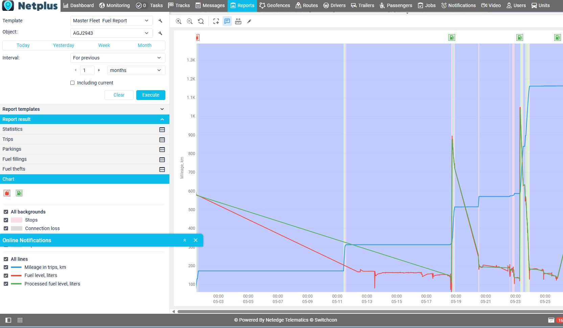Open the Interval For previous dropdown
This screenshot has height=328, width=563.
(x=118, y=58)
